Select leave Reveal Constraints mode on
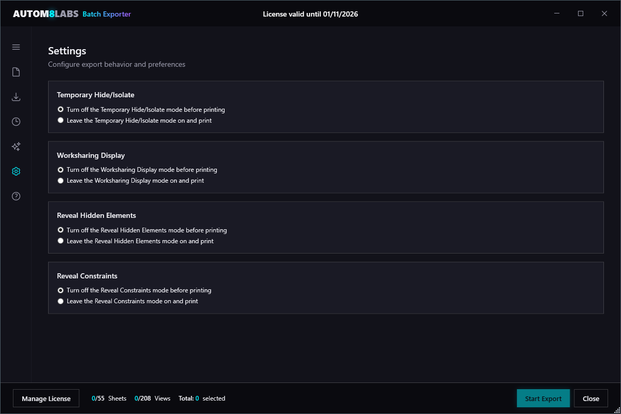621x414 pixels. tap(61, 301)
